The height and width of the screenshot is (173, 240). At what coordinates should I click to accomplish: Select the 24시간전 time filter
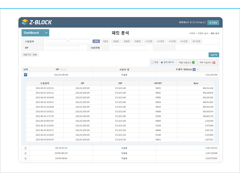pyautogui.click(x=196, y=41)
